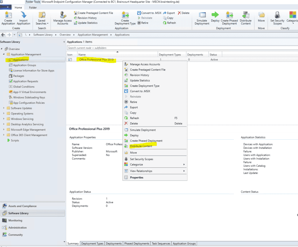Switch to the Folder ribbon tab
This screenshot has width=298, height=247.
point(33,8)
